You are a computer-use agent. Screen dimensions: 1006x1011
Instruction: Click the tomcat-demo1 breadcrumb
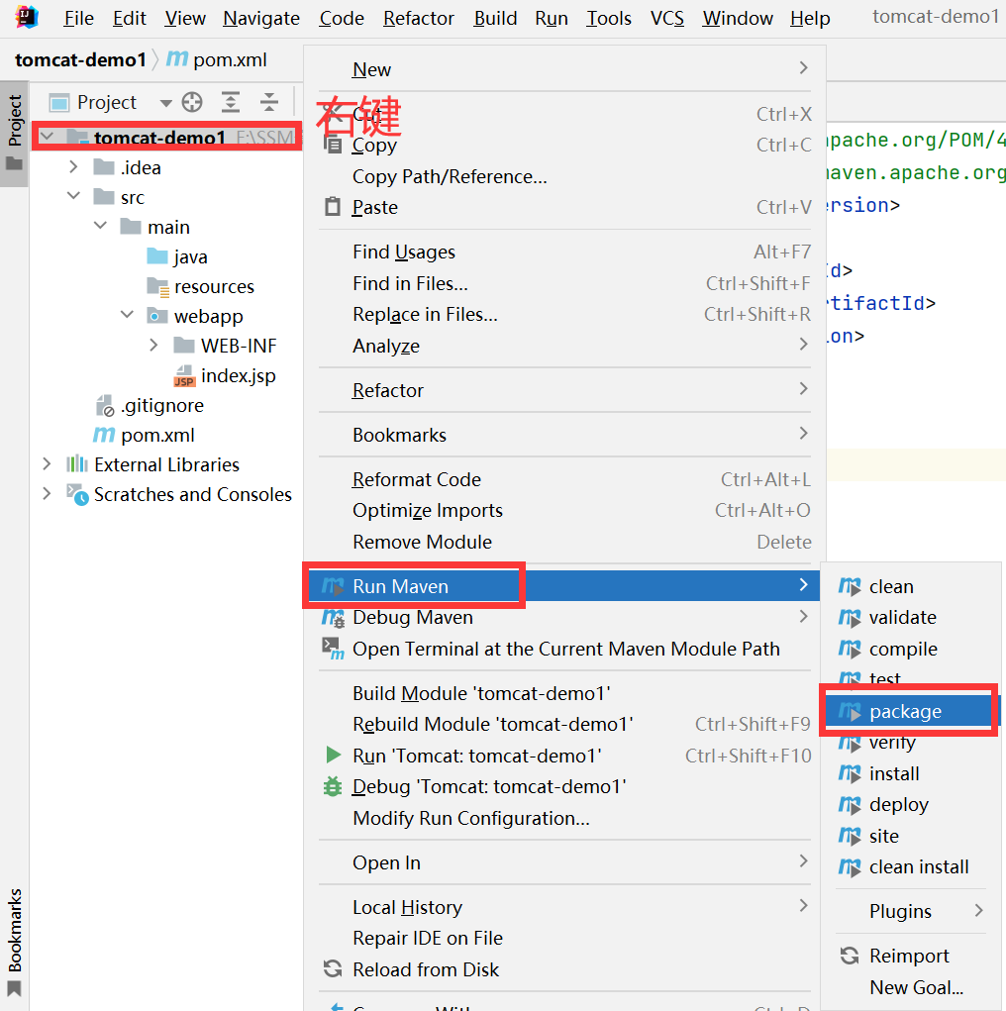(80, 60)
